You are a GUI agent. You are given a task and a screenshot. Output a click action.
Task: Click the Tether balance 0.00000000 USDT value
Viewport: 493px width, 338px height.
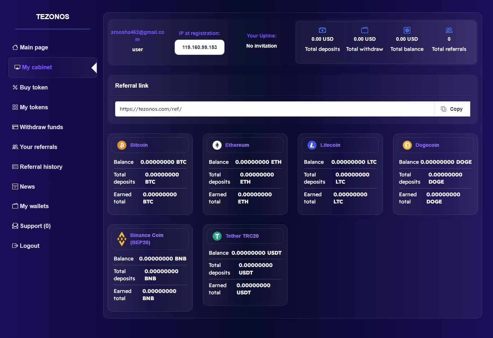257,253
